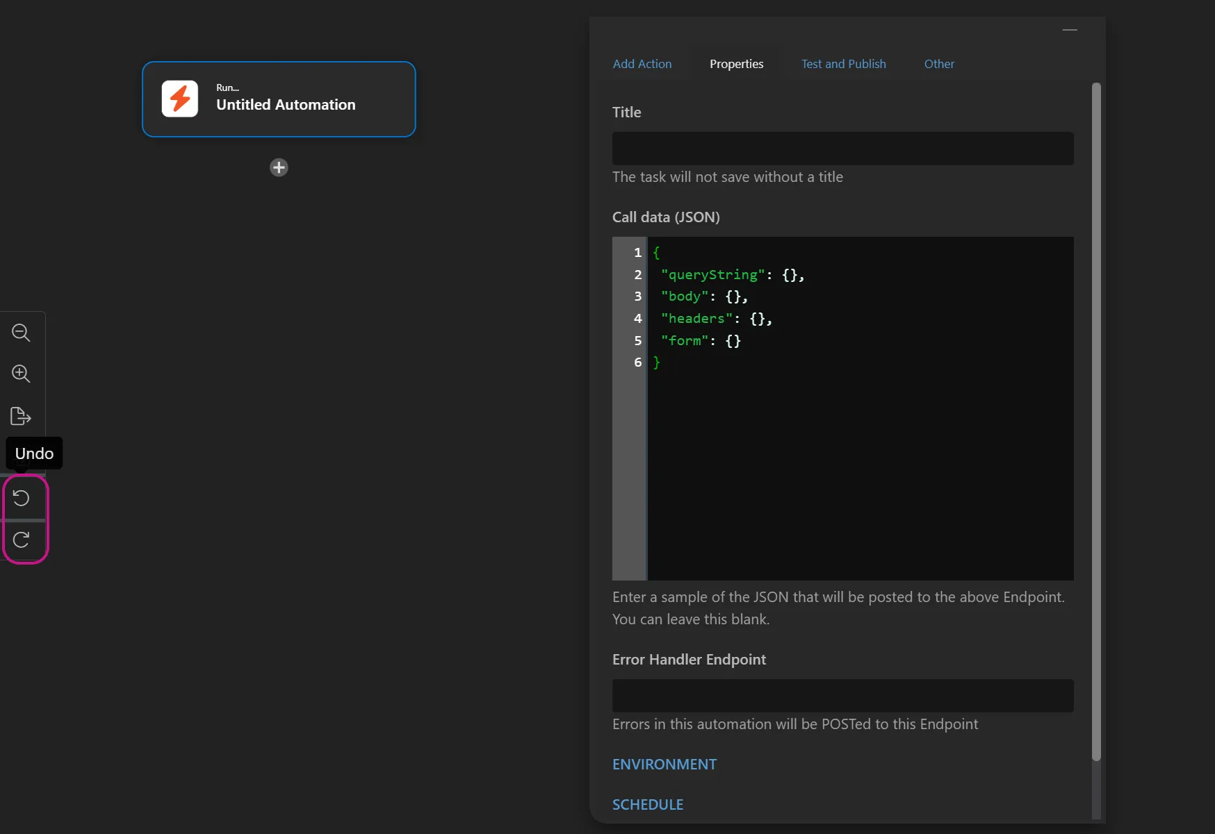Image resolution: width=1215 pixels, height=834 pixels.
Task: Click the lightning bolt automation icon
Action: [x=180, y=99]
